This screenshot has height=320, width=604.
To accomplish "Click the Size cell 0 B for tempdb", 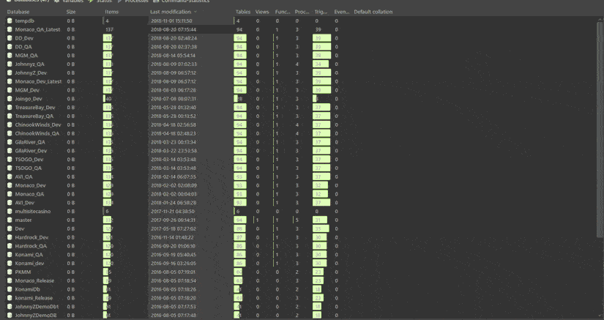I will 71,21.
